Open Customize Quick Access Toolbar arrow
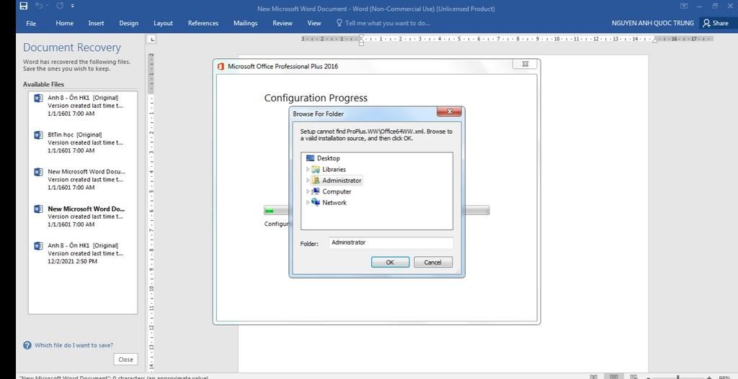 [x=72, y=6]
